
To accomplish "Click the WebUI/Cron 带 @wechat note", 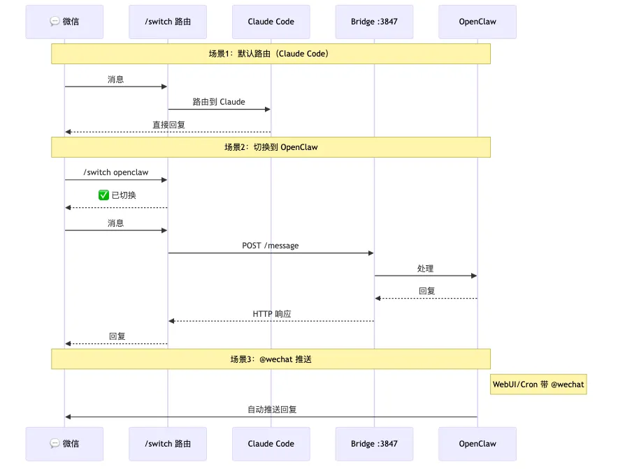I will [538, 384].
